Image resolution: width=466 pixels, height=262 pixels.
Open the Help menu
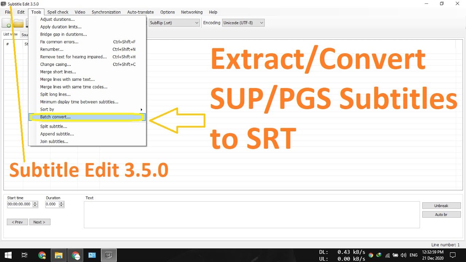pyautogui.click(x=213, y=12)
